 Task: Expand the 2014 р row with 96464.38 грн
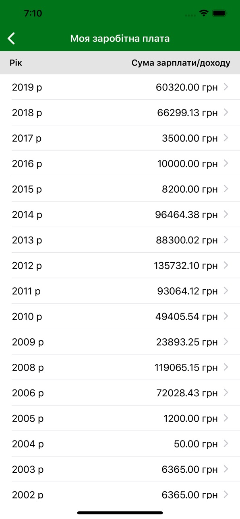[120, 214]
